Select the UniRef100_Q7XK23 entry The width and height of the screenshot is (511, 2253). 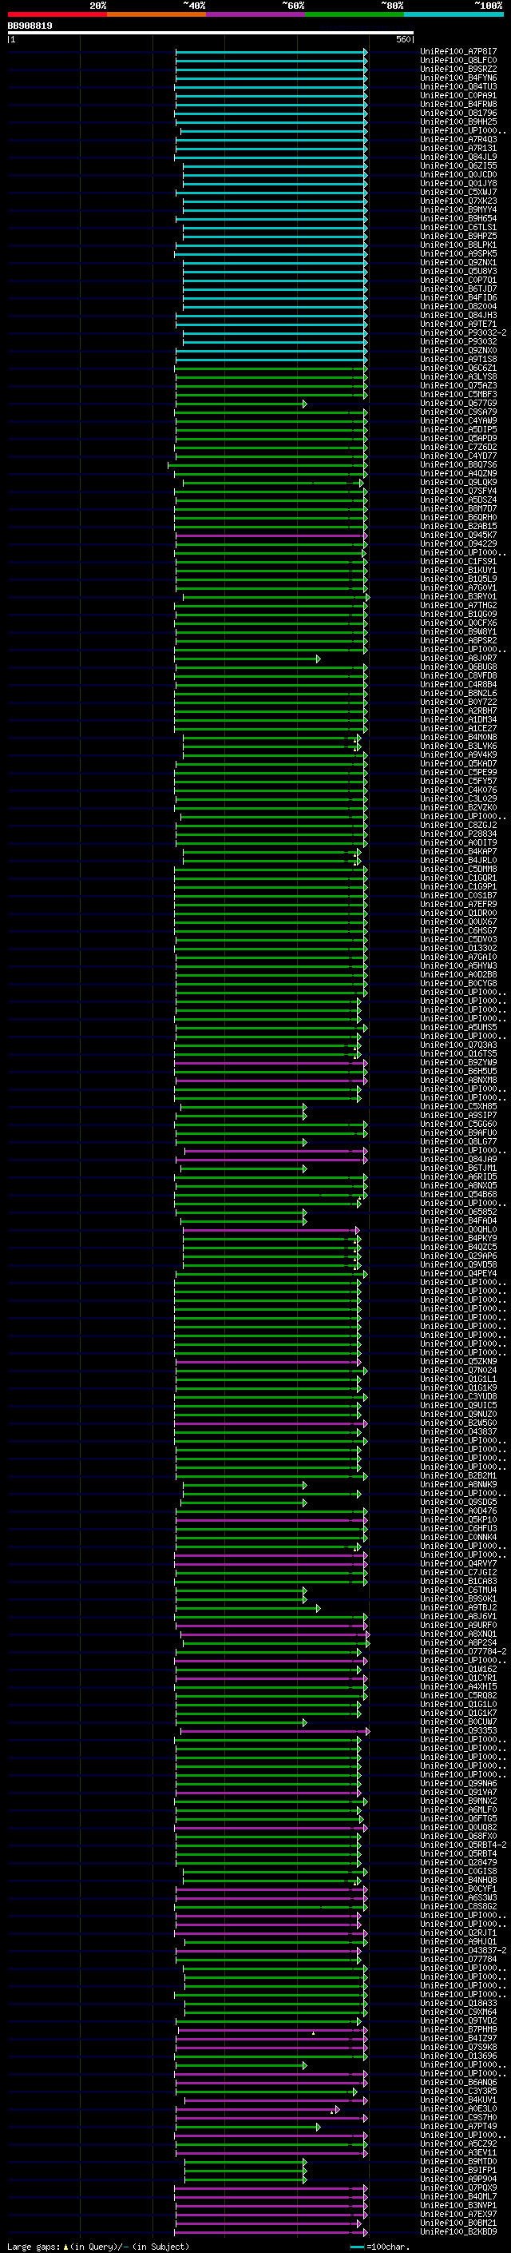coord(458,201)
